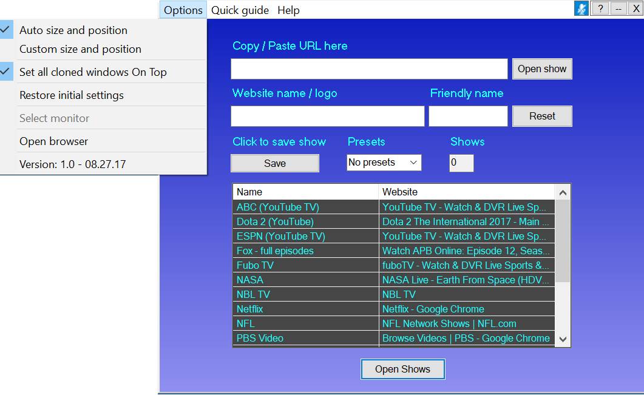Select Netflix in Name column
Image resolution: width=644 pixels, height=395 pixels.
coord(305,309)
